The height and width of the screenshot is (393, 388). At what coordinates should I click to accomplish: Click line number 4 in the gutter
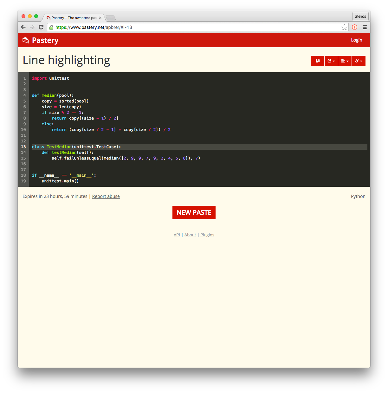(24, 95)
